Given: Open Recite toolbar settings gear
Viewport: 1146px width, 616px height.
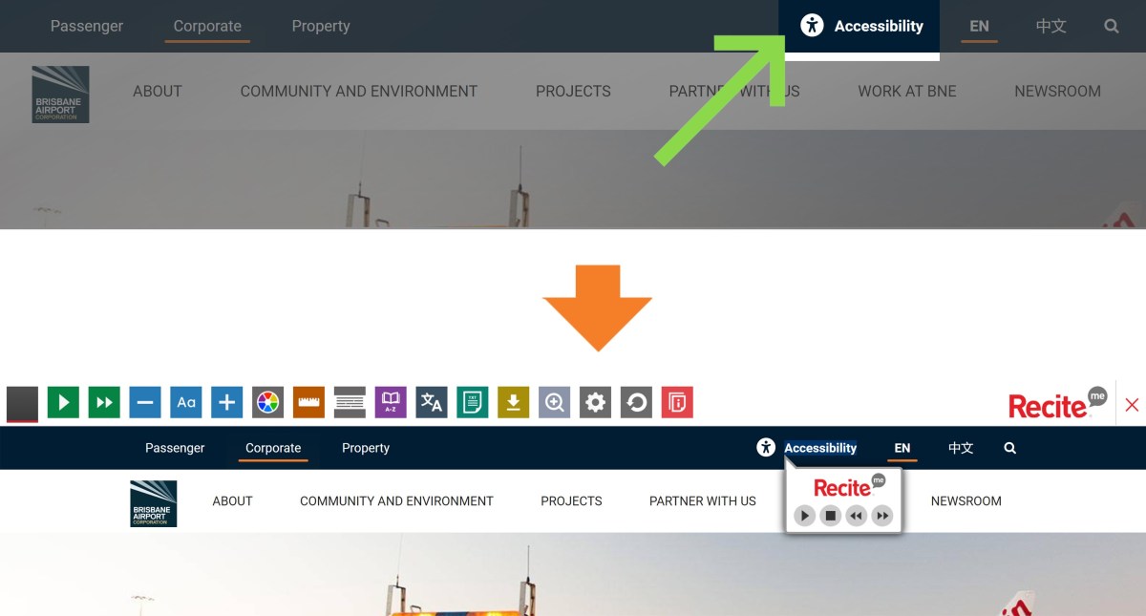Looking at the screenshot, I should (x=596, y=403).
